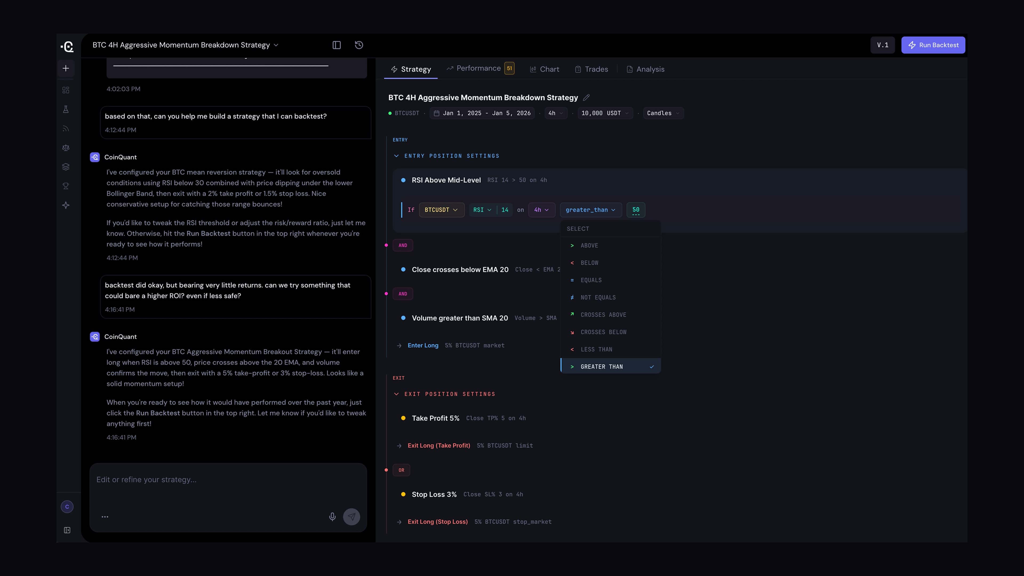Edit the RSI threshold value 50
This screenshot has height=576, width=1024.
(x=636, y=210)
